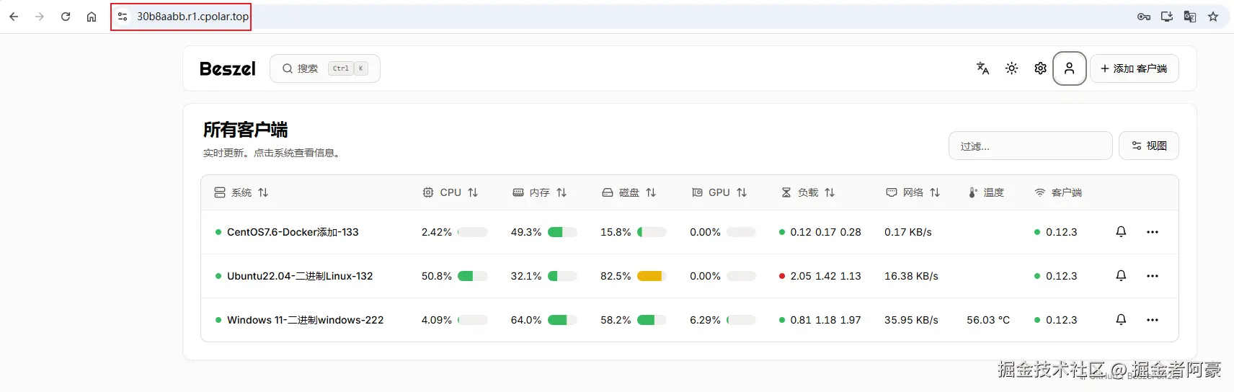Open alerts bell for Ubuntu22.04 row

[x=1121, y=276]
